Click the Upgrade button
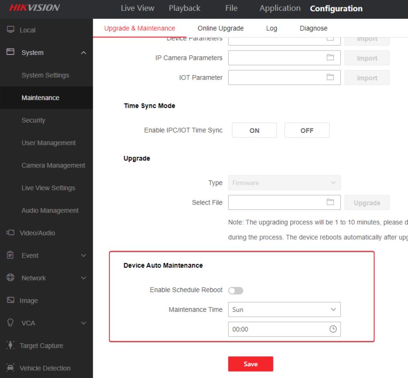 367,203
